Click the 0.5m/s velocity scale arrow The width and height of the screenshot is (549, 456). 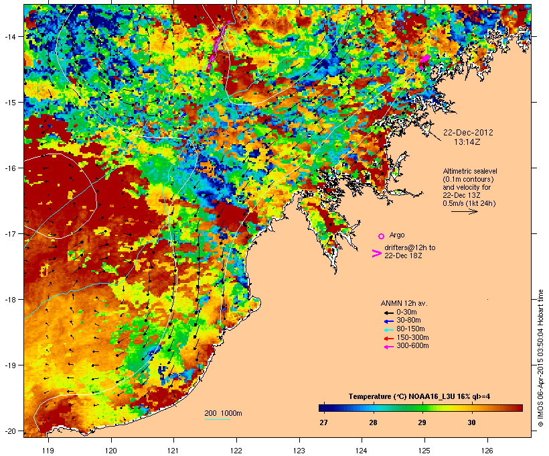coord(465,211)
